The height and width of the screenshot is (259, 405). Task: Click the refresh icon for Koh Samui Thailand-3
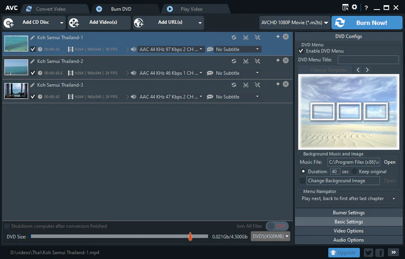(x=234, y=85)
